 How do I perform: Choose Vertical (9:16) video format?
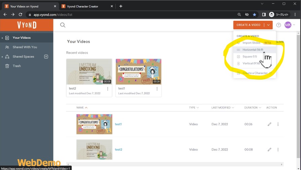(255, 63)
